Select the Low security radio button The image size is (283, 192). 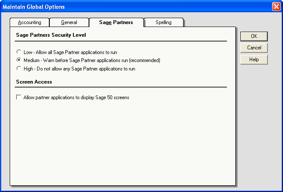(19, 52)
